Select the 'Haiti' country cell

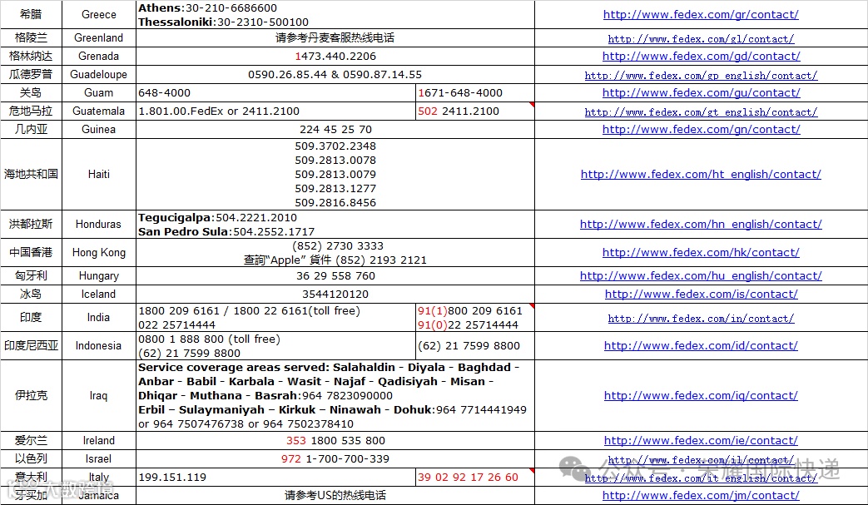click(x=99, y=174)
